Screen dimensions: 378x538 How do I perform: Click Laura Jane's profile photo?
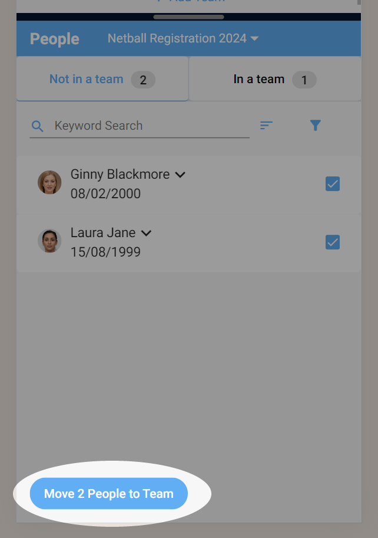coord(49,241)
